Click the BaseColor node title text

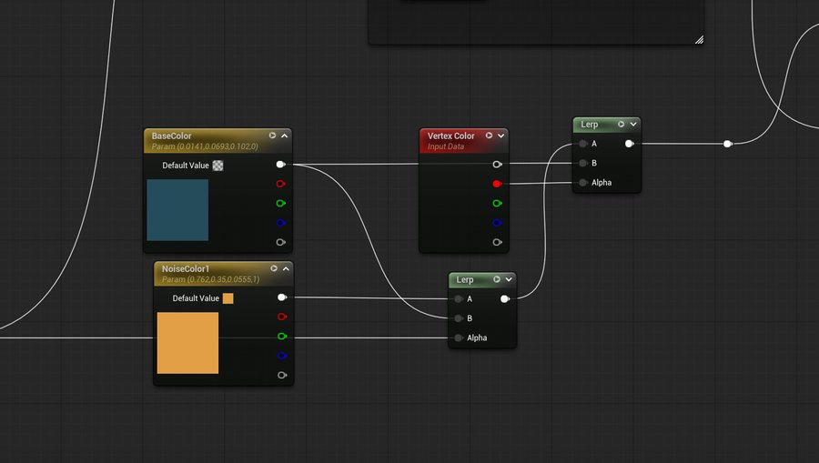[172, 136]
